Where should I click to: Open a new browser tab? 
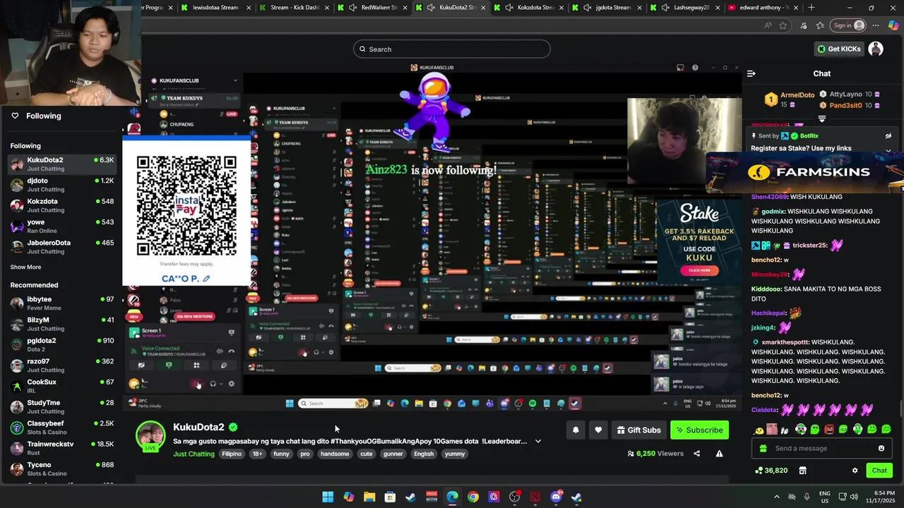811,8
